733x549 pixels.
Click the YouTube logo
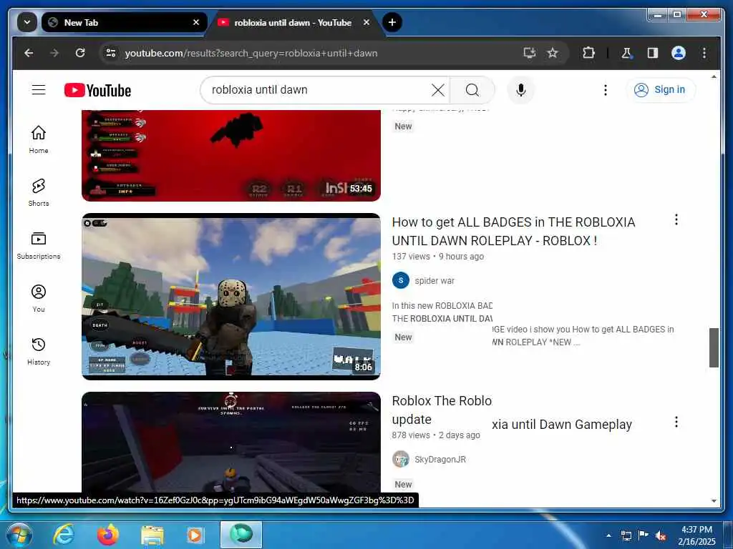click(x=97, y=90)
